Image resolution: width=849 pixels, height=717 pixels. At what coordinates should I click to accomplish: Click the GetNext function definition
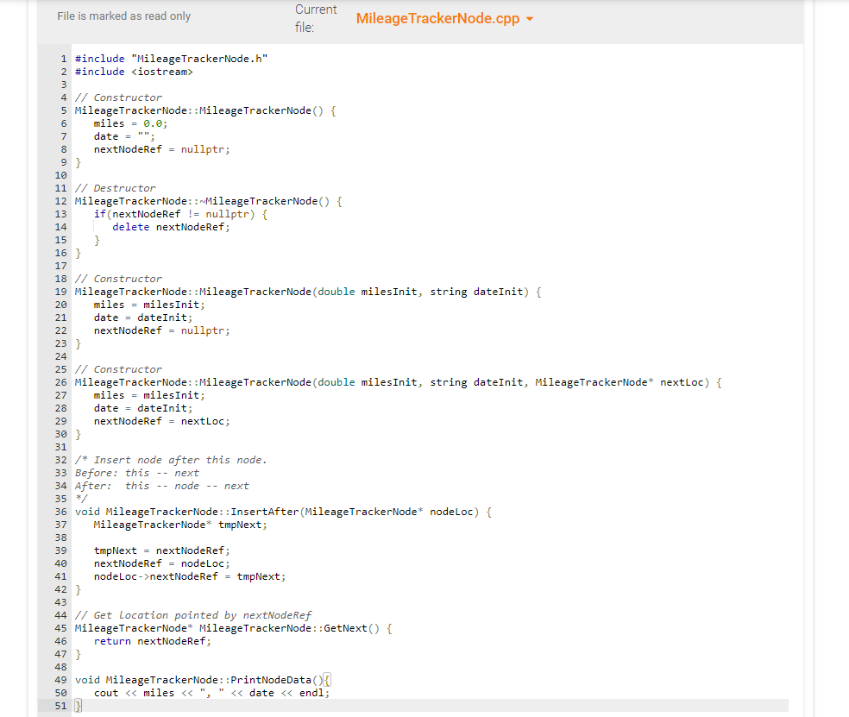point(233,627)
